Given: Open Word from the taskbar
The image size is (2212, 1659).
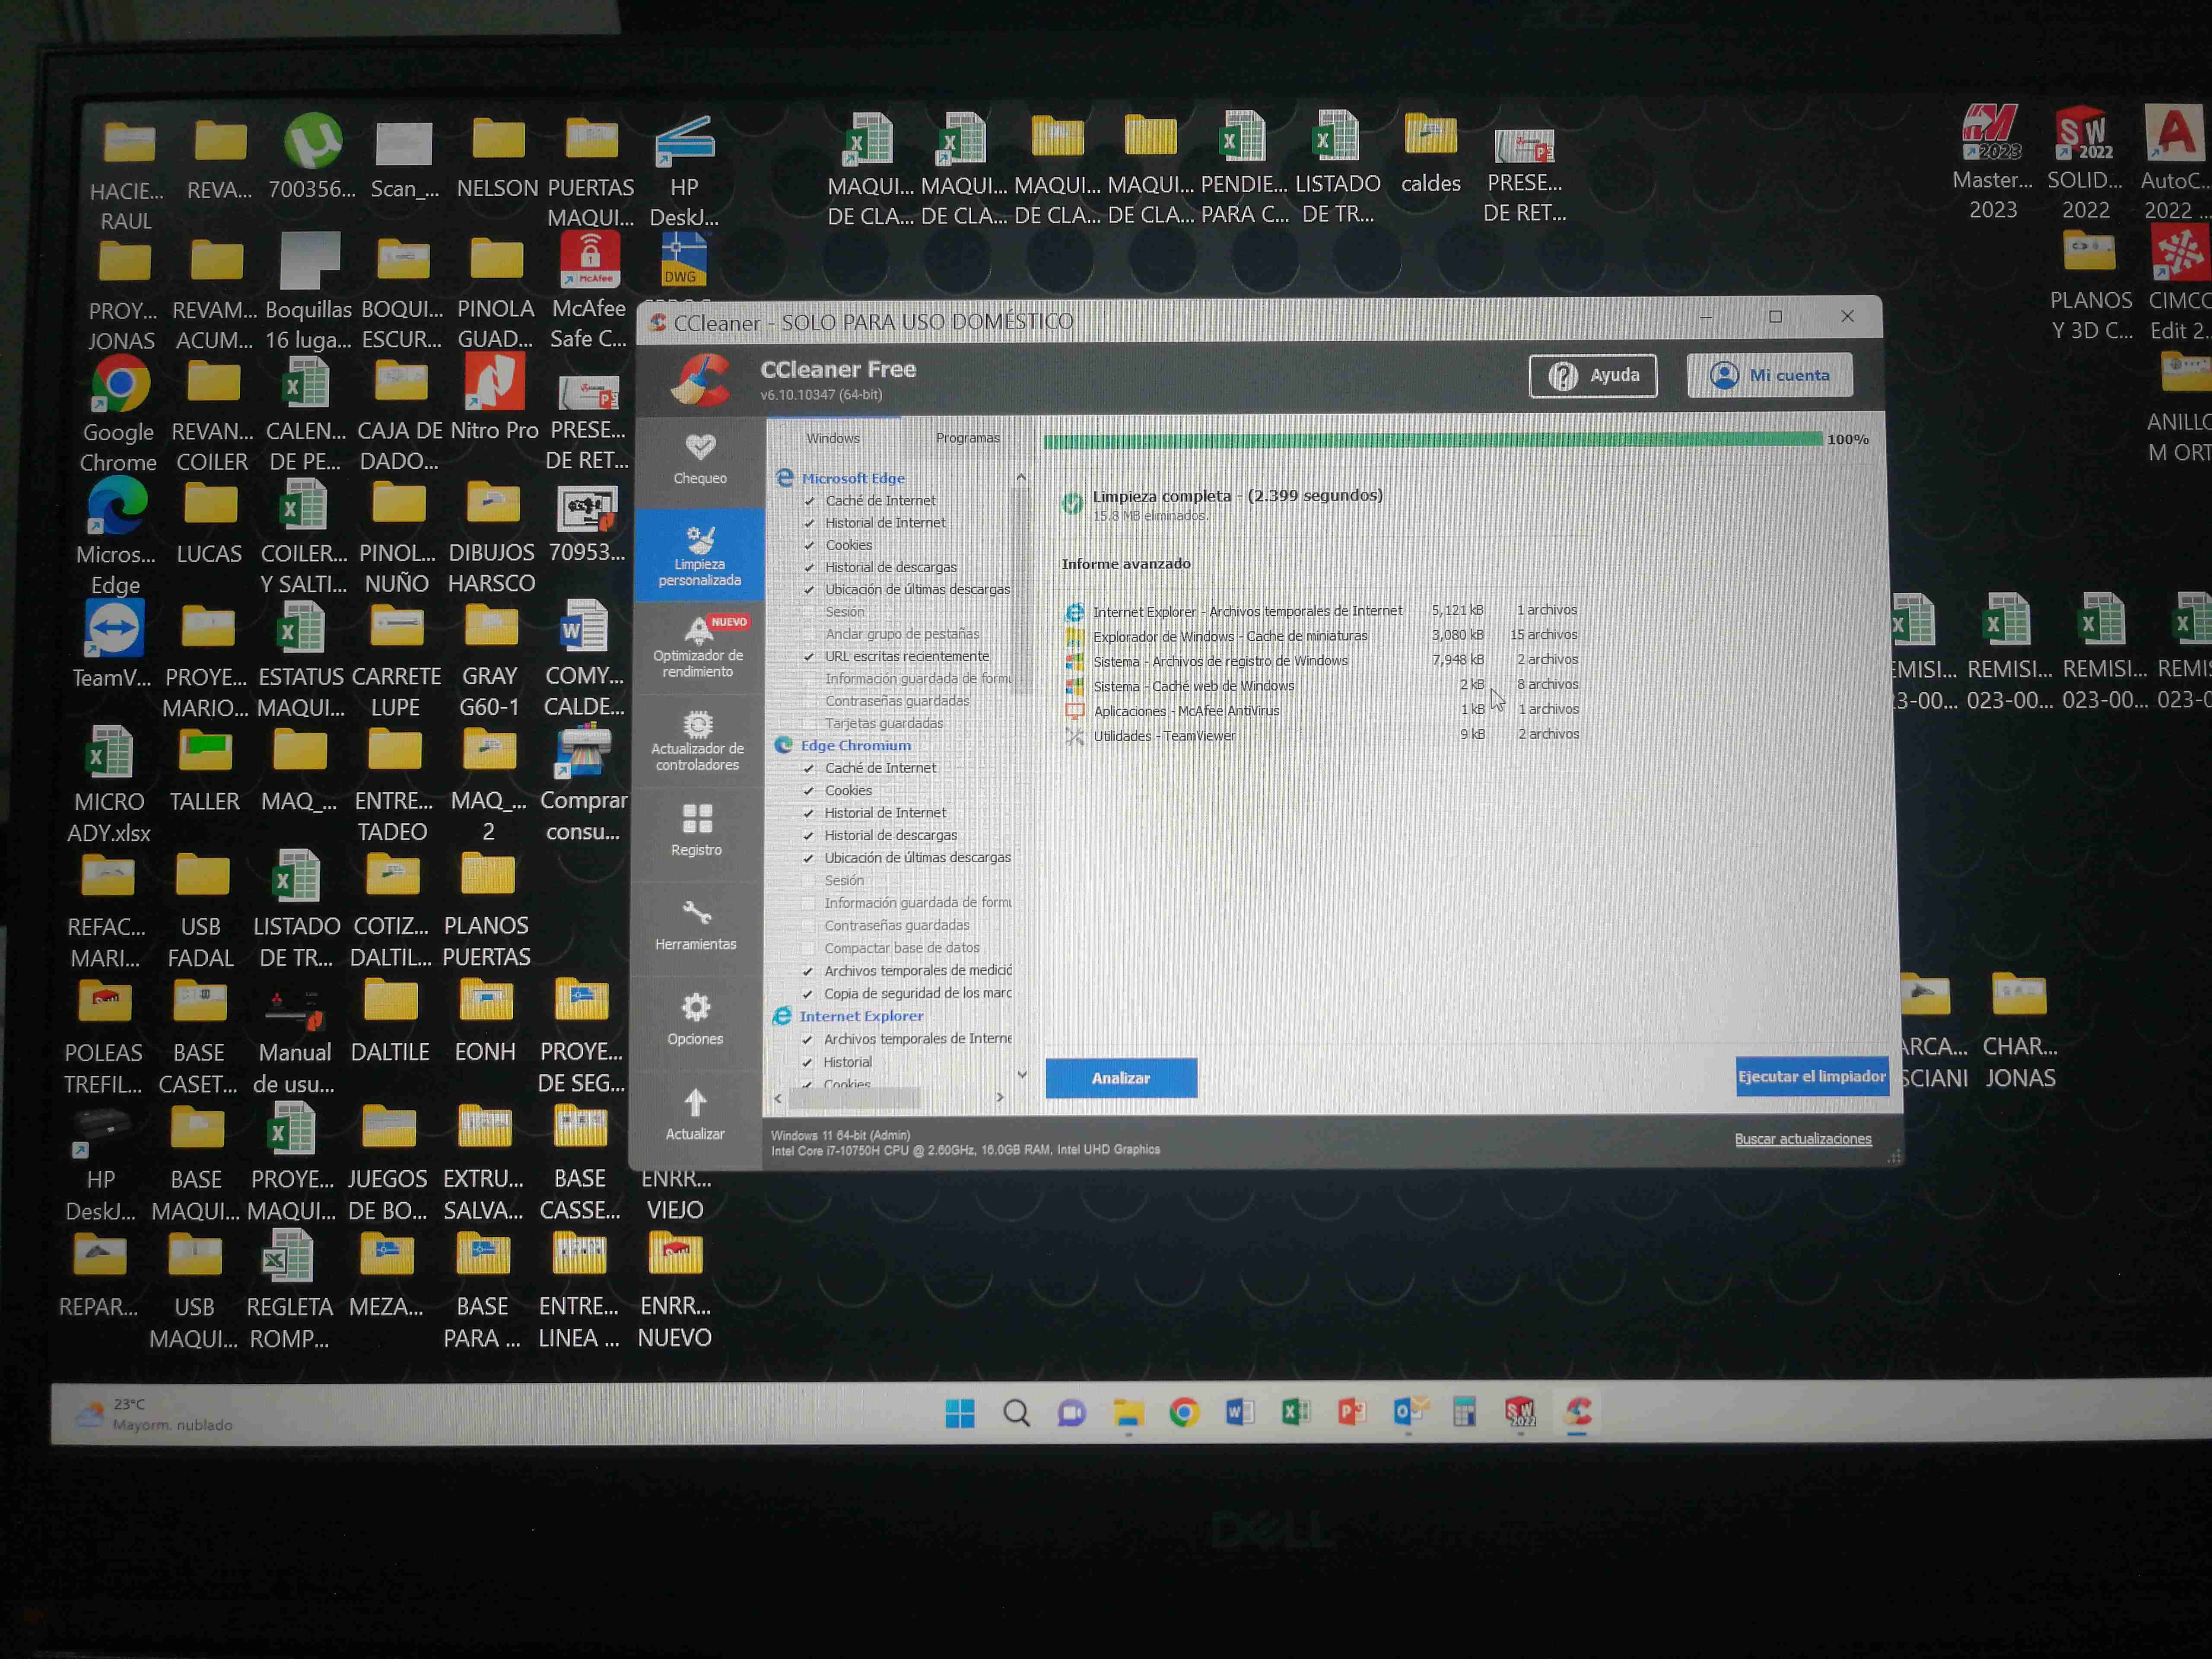Looking at the screenshot, I should pyautogui.click(x=1240, y=1412).
